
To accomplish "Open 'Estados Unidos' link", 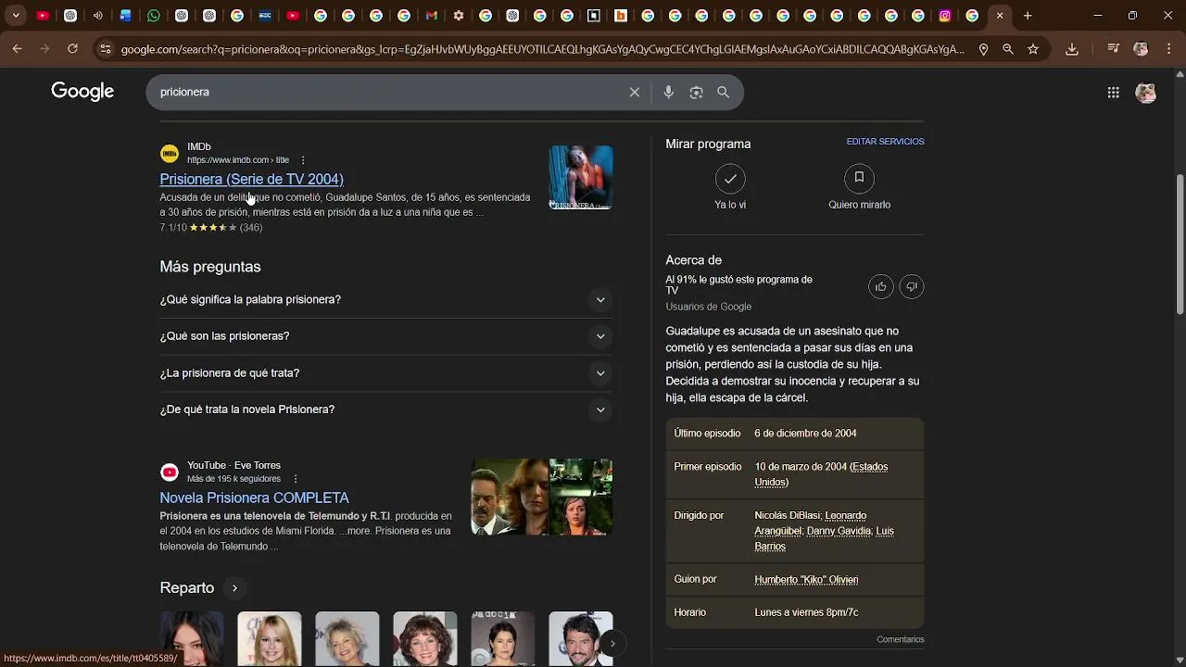I will (821, 474).
